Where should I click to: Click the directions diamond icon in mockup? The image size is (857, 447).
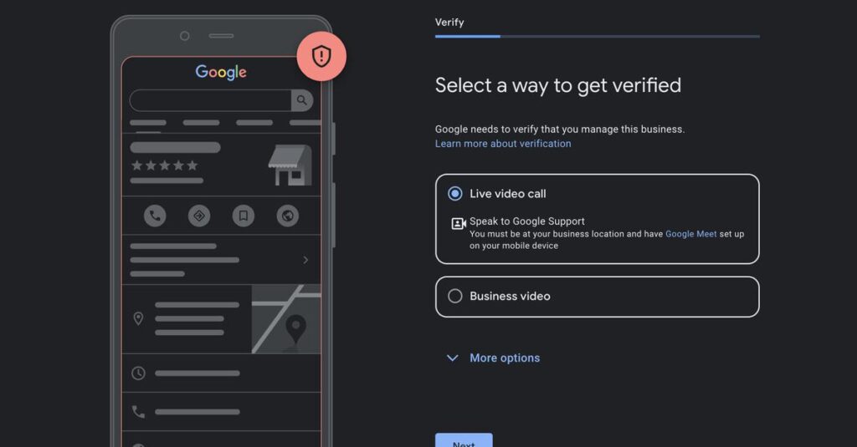click(x=199, y=216)
